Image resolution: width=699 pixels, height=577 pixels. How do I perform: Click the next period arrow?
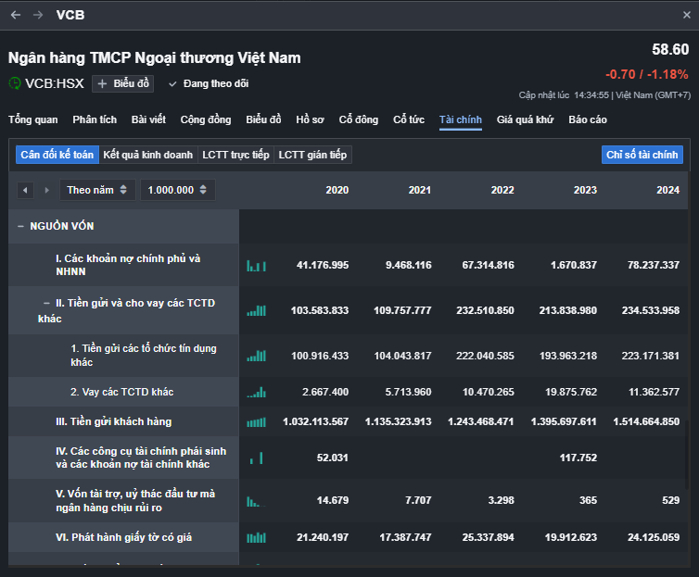46,190
